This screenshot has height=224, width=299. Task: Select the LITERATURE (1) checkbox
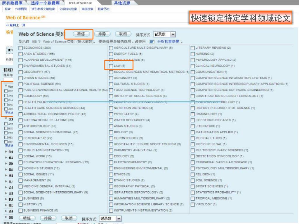[193, 126]
